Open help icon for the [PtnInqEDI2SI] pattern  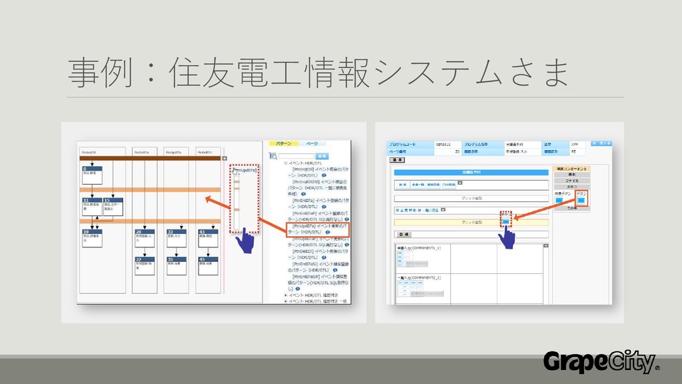click(x=303, y=194)
